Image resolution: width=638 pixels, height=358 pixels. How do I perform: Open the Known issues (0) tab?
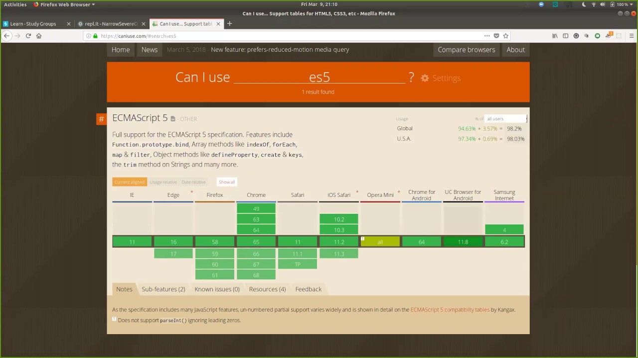tap(217, 289)
